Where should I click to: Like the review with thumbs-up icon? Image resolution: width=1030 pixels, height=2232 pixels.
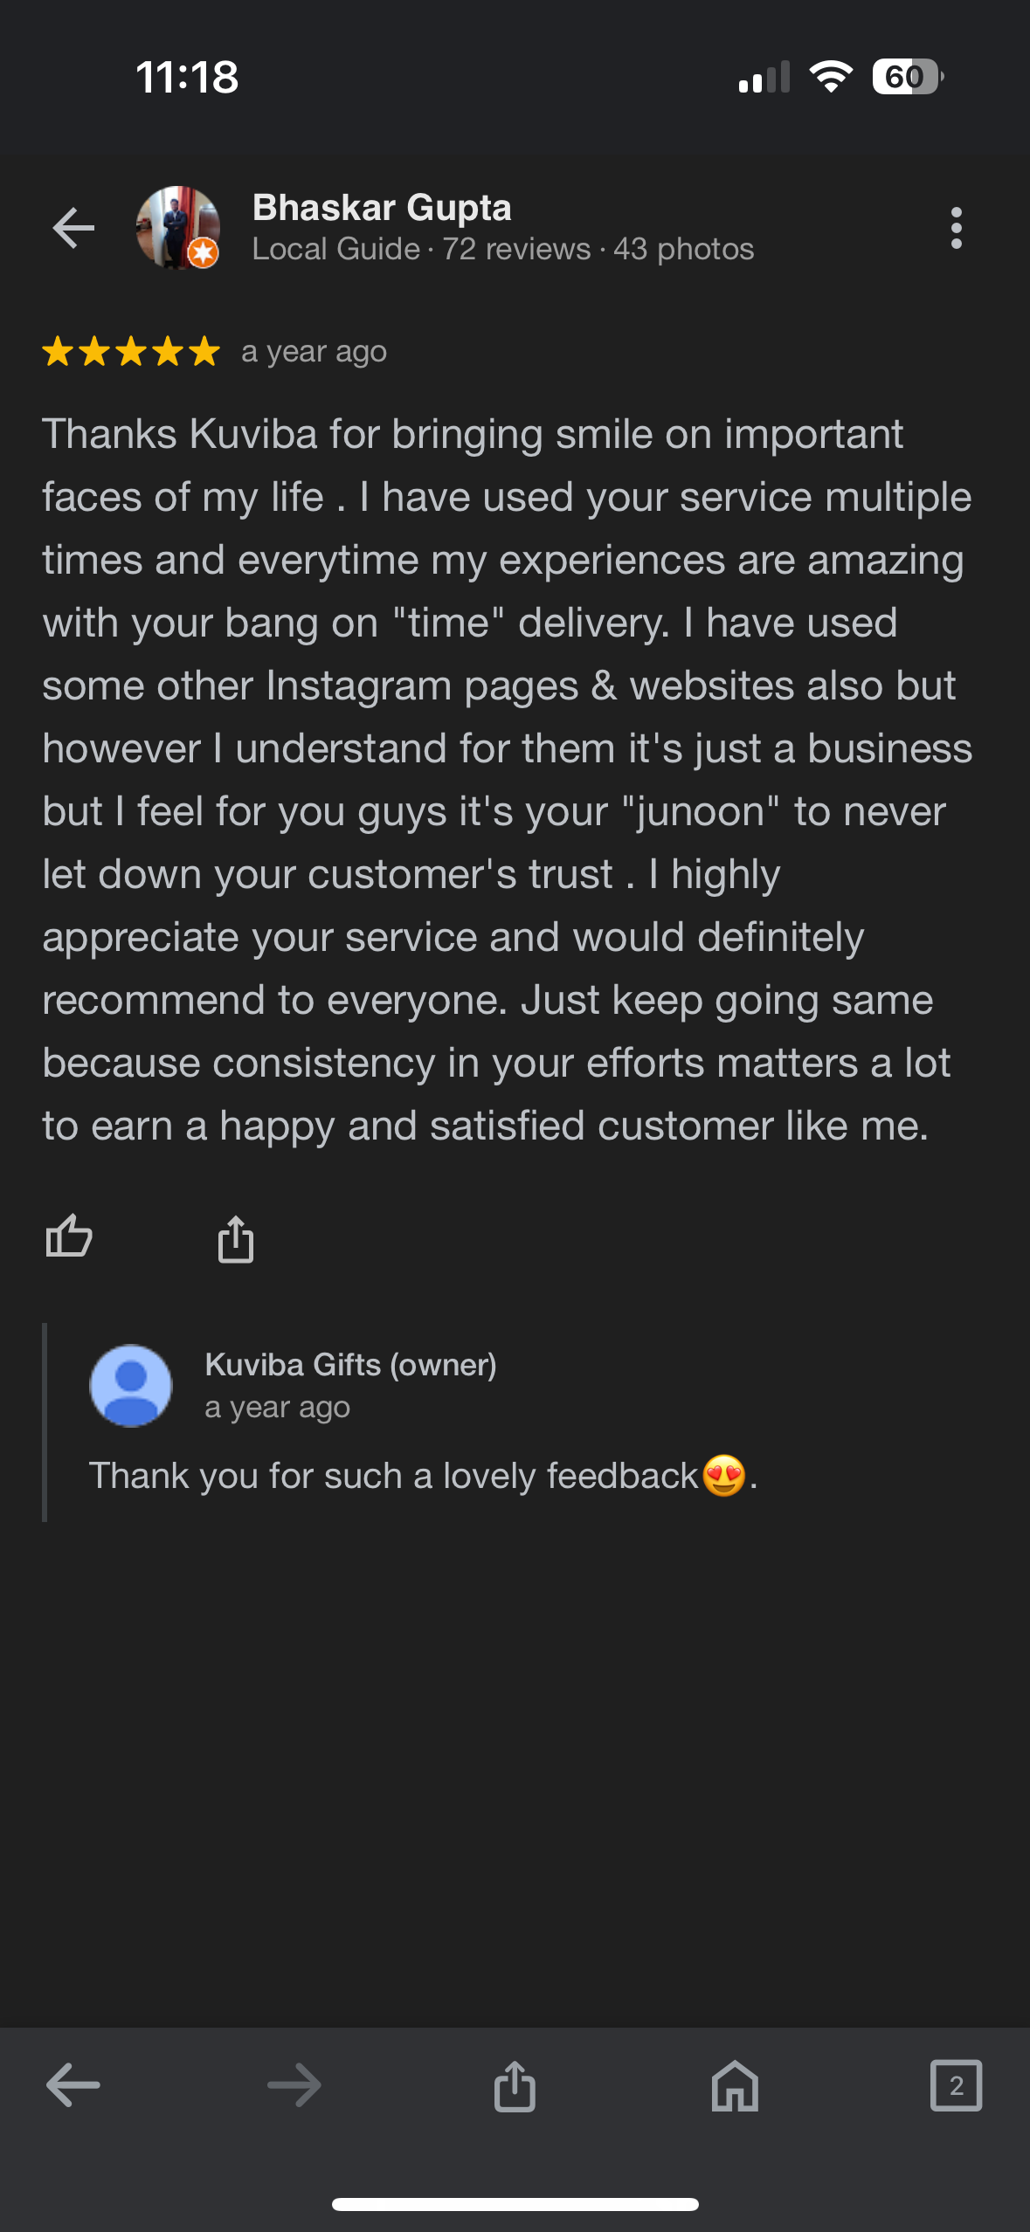[69, 1237]
